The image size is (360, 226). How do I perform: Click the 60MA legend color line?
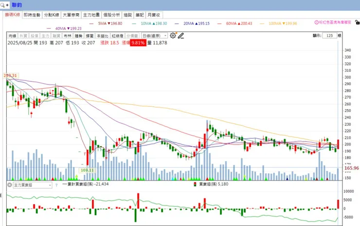(219, 24)
